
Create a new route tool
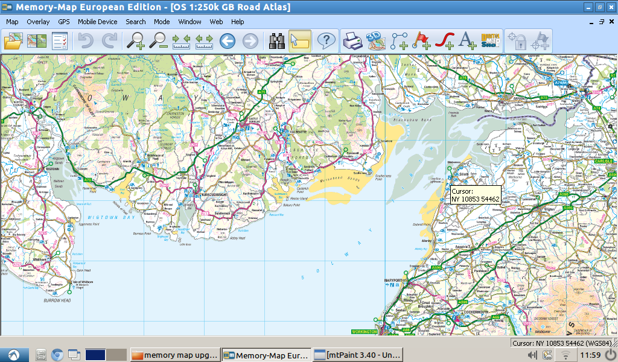coord(398,41)
